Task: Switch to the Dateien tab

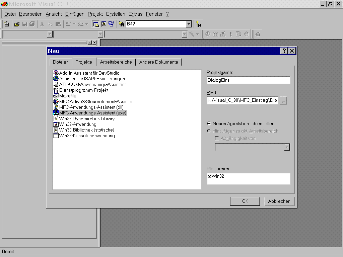Action: [61, 62]
